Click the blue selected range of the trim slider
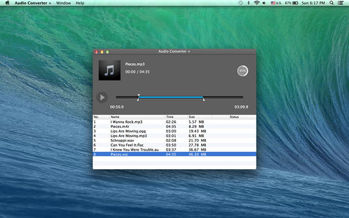 pos(170,97)
